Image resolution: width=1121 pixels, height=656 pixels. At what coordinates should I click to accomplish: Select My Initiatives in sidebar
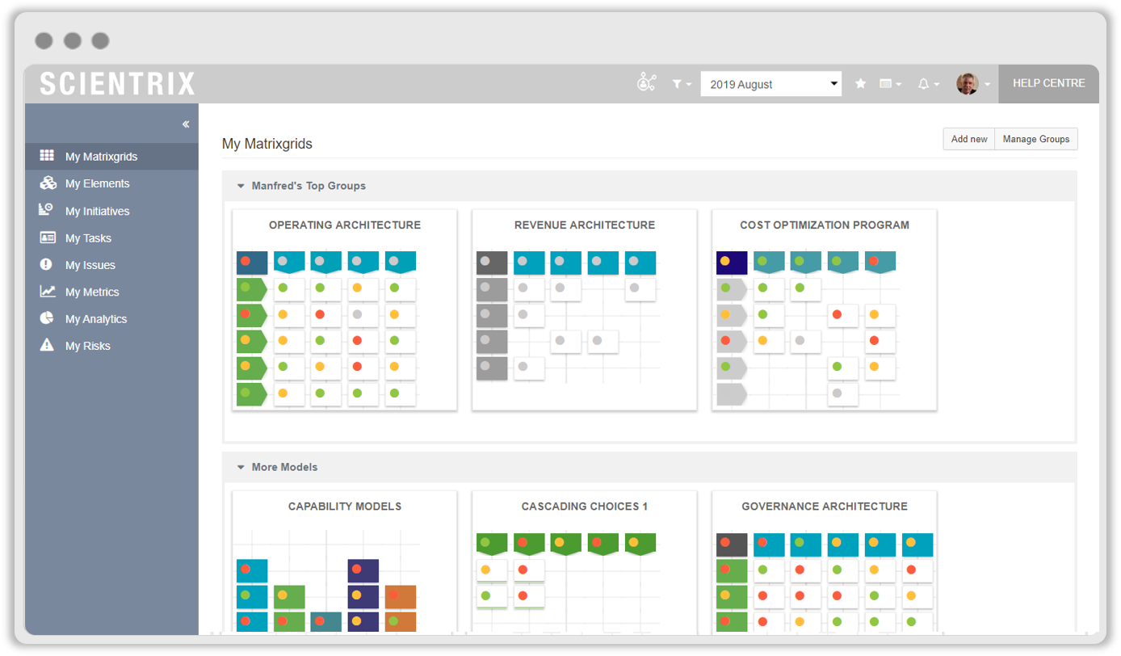click(97, 211)
